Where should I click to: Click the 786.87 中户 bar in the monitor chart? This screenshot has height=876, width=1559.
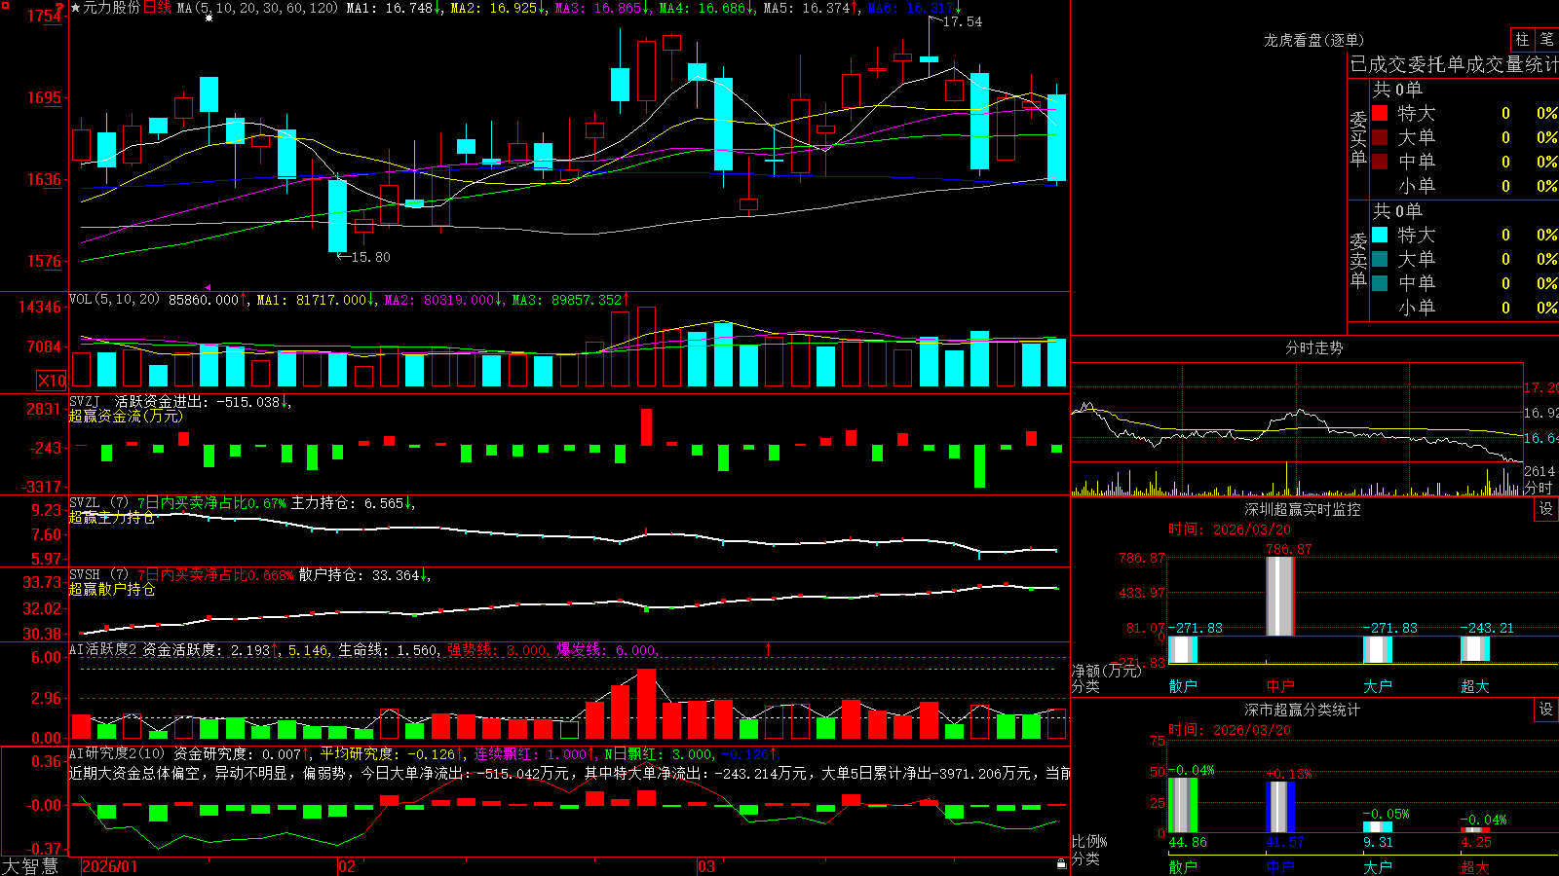coord(1280,597)
